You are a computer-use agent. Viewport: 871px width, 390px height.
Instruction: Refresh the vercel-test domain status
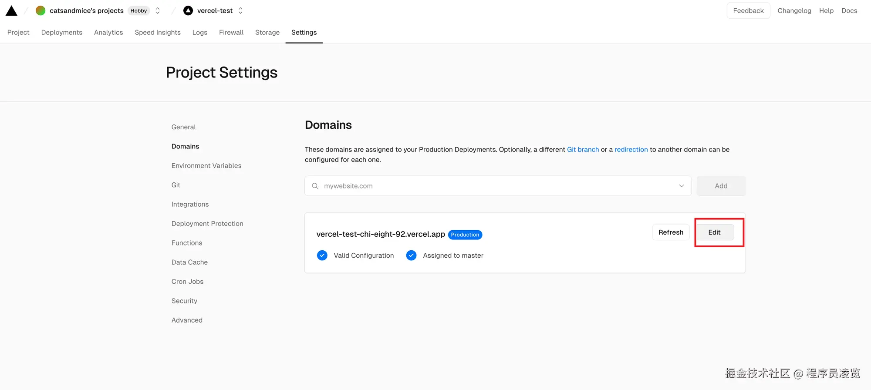671,232
